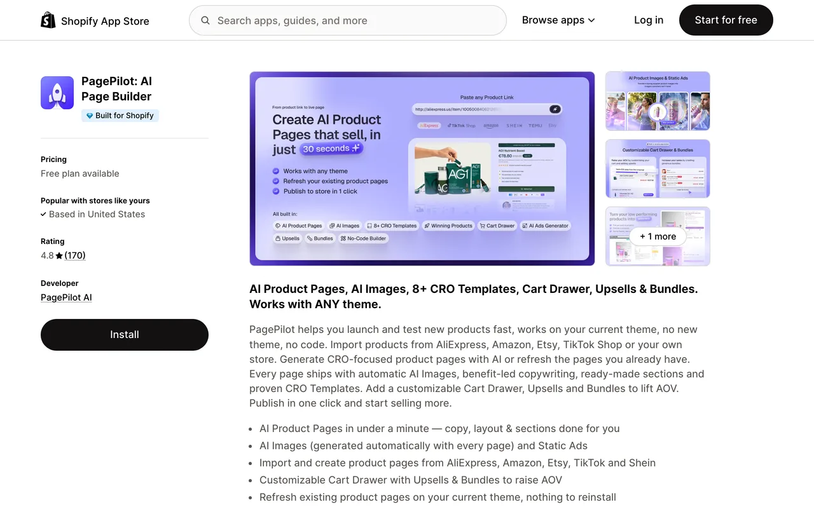This screenshot has width=814, height=521.
Task: Click the bullet about importing from AliExpress
Action: [x=457, y=463]
